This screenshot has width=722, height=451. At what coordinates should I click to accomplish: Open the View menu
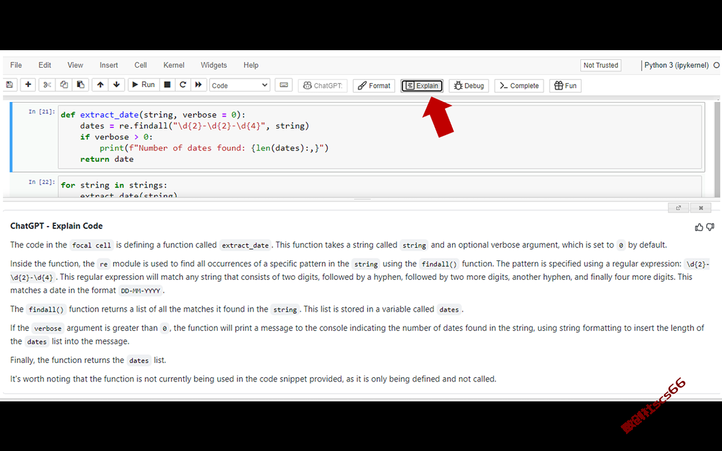pyautogui.click(x=75, y=65)
